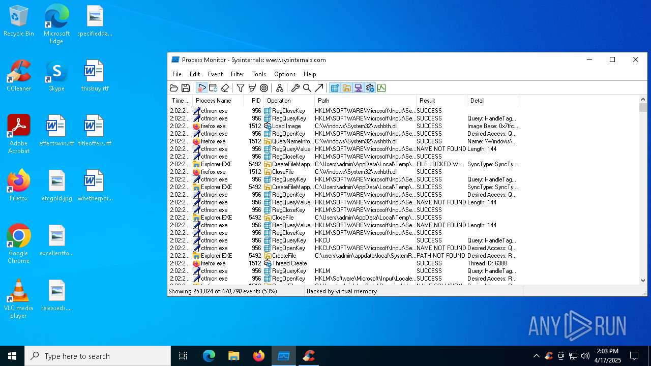The height and width of the screenshot is (366, 651).
Task: Click 'Backed by virtual memory' status text
Action: click(342, 291)
